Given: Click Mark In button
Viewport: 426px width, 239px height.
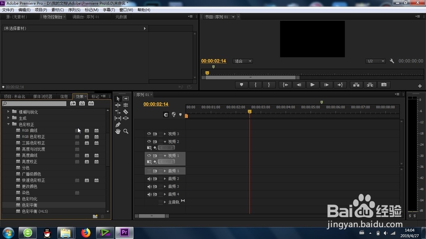Looking at the screenshot, I should pos(255,85).
